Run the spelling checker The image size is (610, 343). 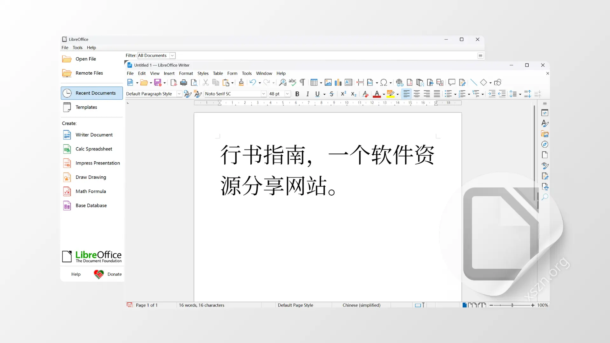(292, 82)
